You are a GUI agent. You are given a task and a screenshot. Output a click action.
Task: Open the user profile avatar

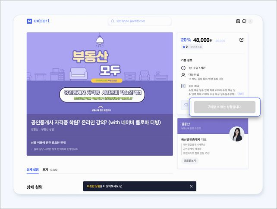coord(250,21)
